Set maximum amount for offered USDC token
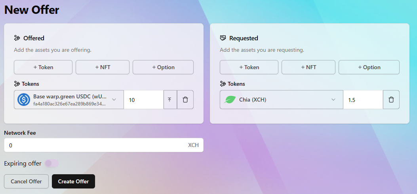This screenshot has height=194, width=417. tap(170, 100)
